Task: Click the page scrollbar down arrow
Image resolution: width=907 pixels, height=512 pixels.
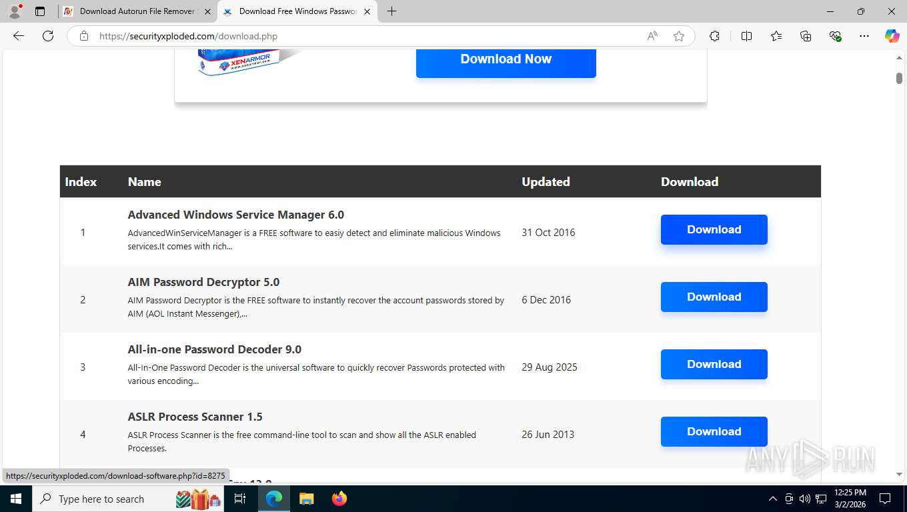Action: [x=899, y=474]
